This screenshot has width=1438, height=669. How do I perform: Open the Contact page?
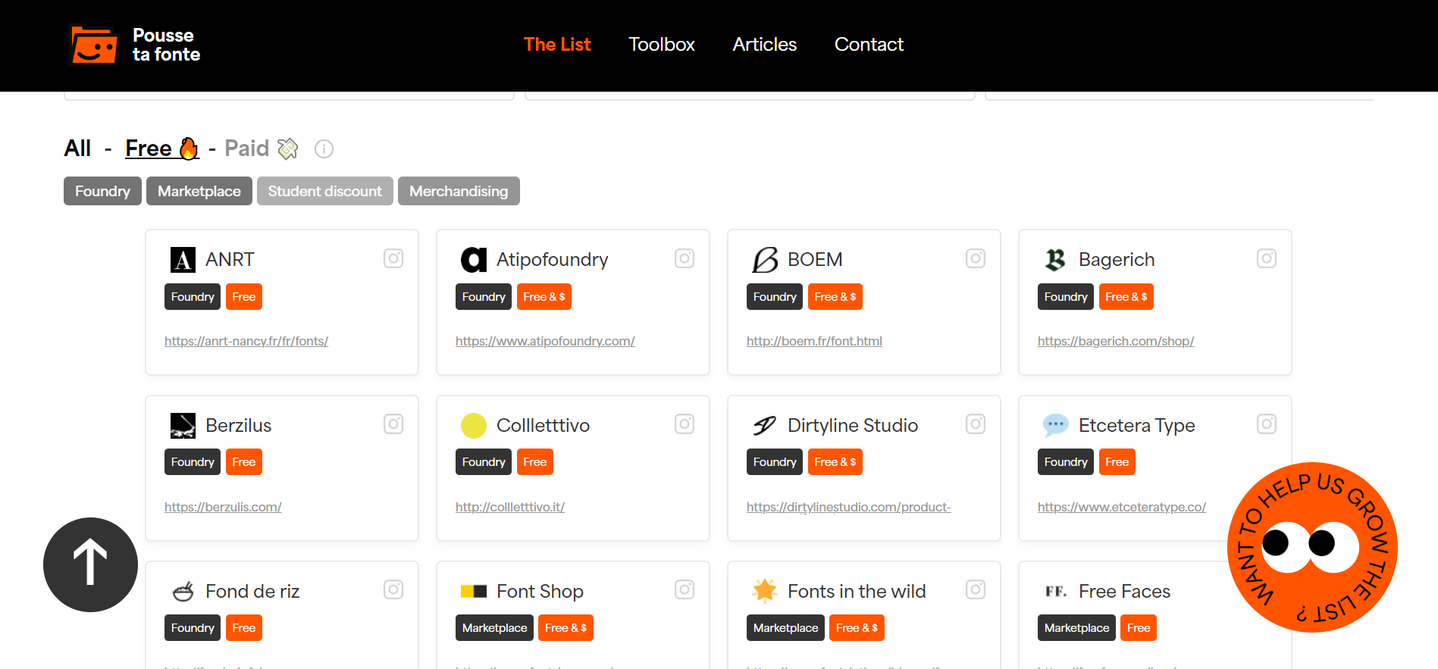coord(869,45)
